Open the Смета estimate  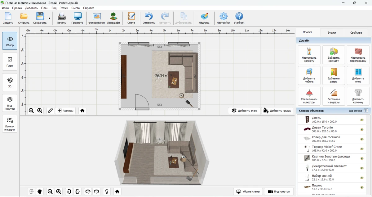tap(131, 18)
